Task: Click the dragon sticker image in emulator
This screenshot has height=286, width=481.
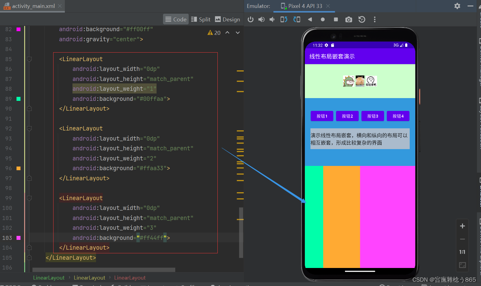Action: pos(349,81)
